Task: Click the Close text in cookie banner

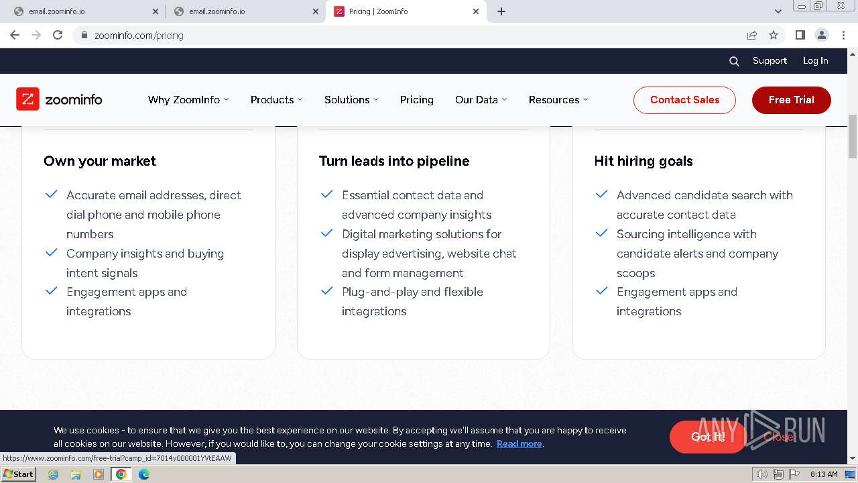Action: pos(778,437)
